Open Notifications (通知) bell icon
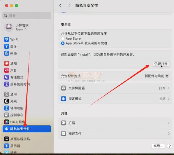Image resolution: width=174 pixels, height=155 pixels. click(x=7, y=63)
